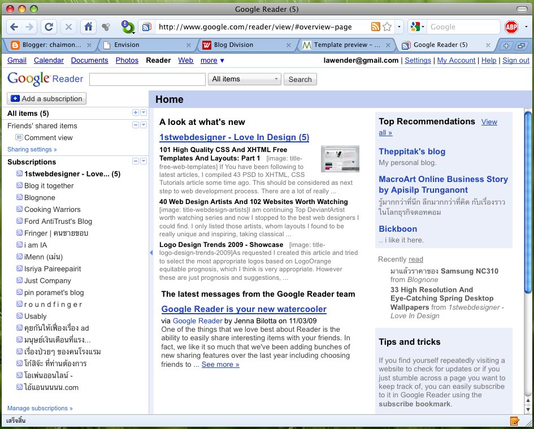Click the status bar notepad icon
The width and height of the screenshot is (534, 429).
coord(514,421)
